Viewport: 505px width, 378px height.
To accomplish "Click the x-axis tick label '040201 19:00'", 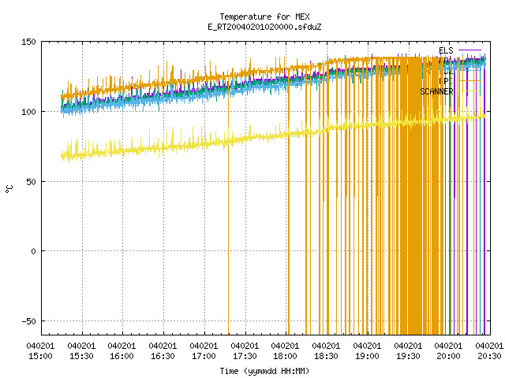I will 367,351.
